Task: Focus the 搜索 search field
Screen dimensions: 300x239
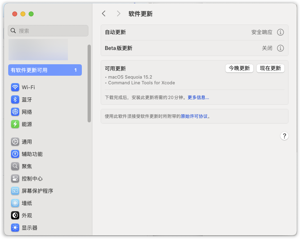Action: [x=48, y=31]
